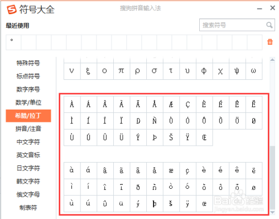Insert lowercase ë symbol
The image size is (279, 219).
pos(254,170)
